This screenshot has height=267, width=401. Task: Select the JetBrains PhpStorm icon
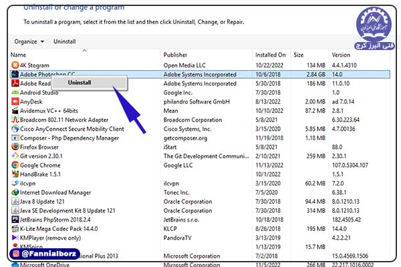click(15, 219)
